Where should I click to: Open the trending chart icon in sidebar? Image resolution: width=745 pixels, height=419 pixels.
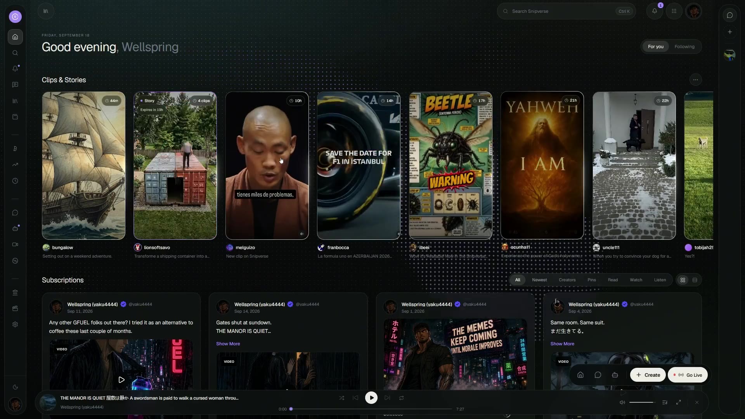point(15,164)
